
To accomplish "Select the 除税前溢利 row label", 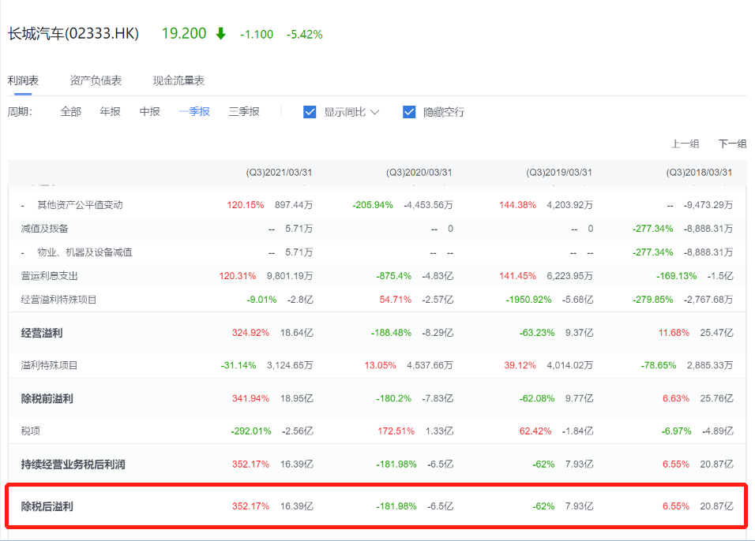I will coord(47,399).
